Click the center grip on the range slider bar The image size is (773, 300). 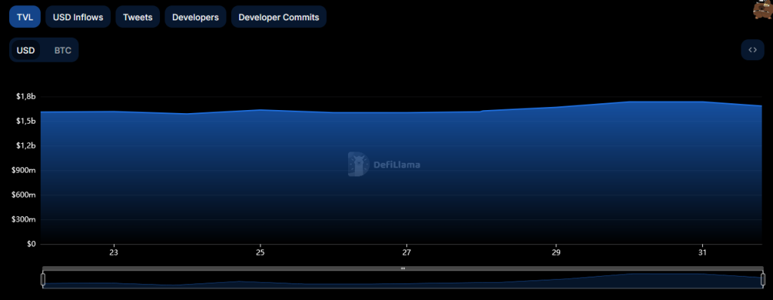[403, 268]
